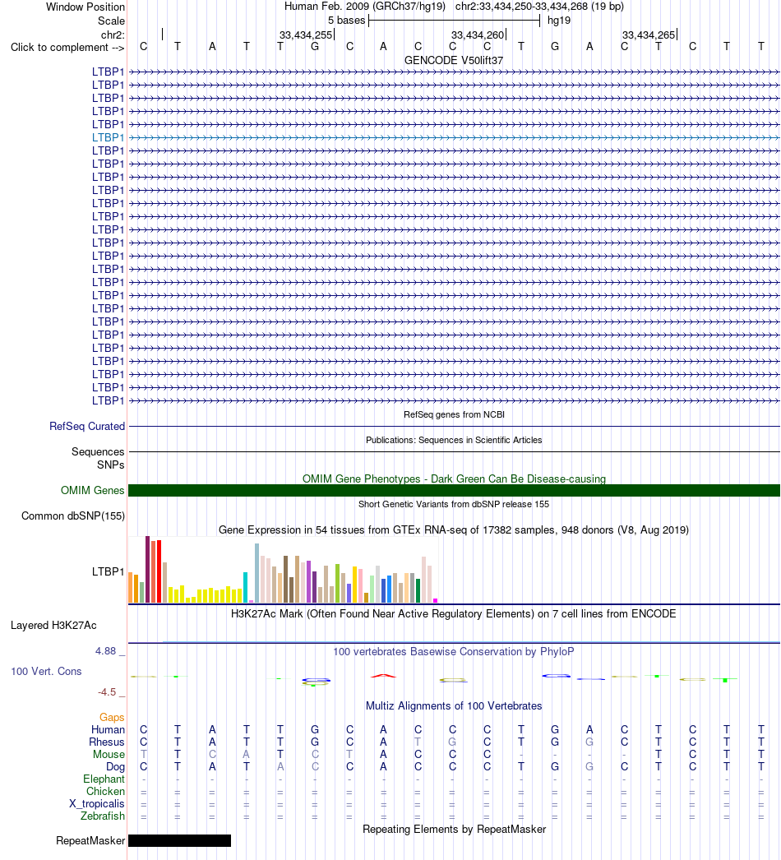
Task: Select the X_tropicalis alignment row label
Action: [x=97, y=803]
